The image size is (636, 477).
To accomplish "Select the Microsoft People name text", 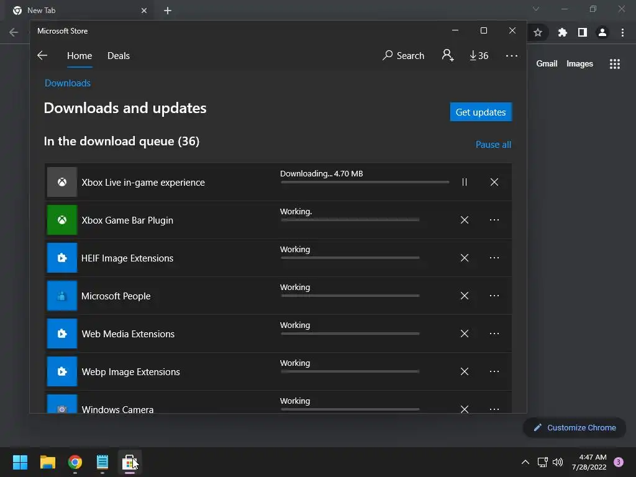I will (116, 296).
